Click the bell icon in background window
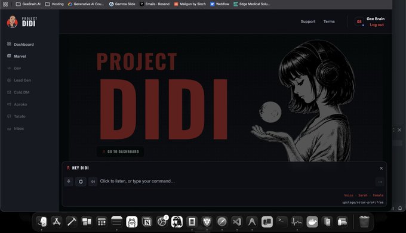406x233 pixels. click(x=400, y=208)
